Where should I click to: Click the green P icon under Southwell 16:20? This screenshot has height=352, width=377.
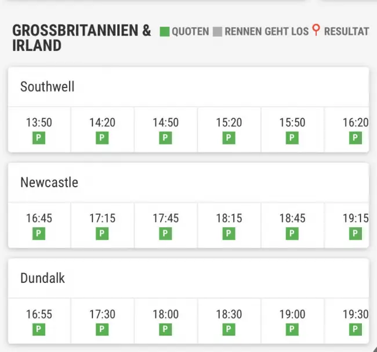356,138
